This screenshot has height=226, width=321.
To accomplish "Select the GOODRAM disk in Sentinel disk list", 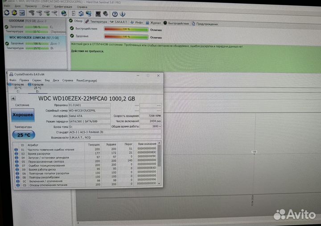I will [35, 26].
